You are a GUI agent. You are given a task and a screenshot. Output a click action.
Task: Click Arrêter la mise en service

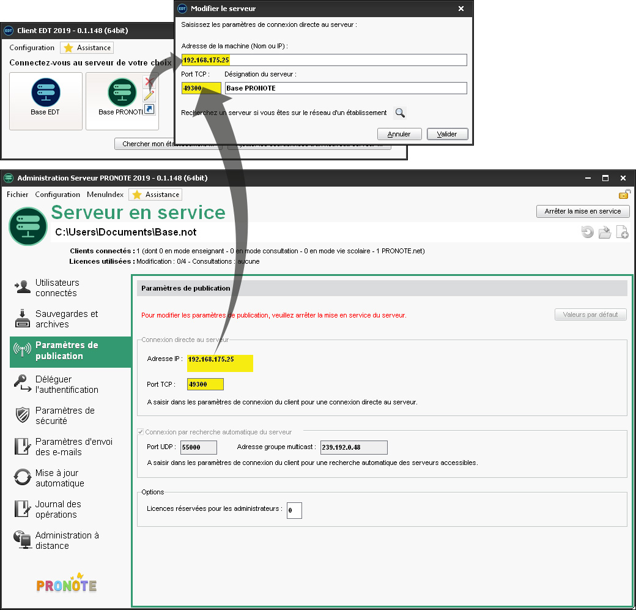click(583, 212)
